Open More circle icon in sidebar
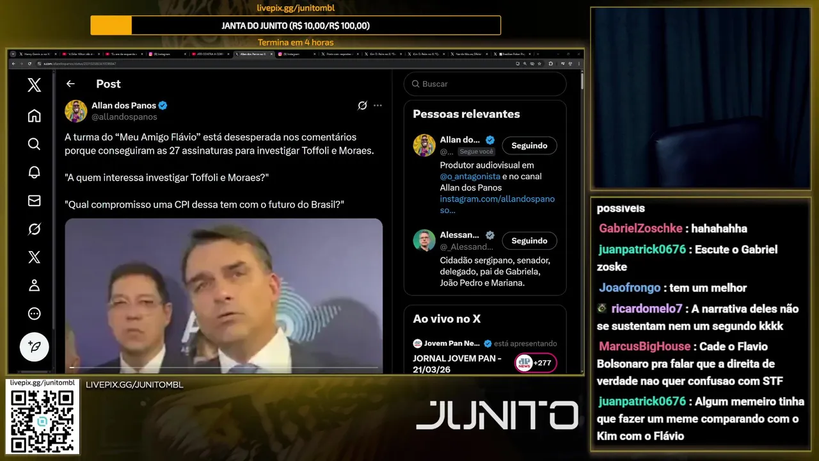Image resolution: width=819 pixels, height=461 pixels. click(35, 314)
